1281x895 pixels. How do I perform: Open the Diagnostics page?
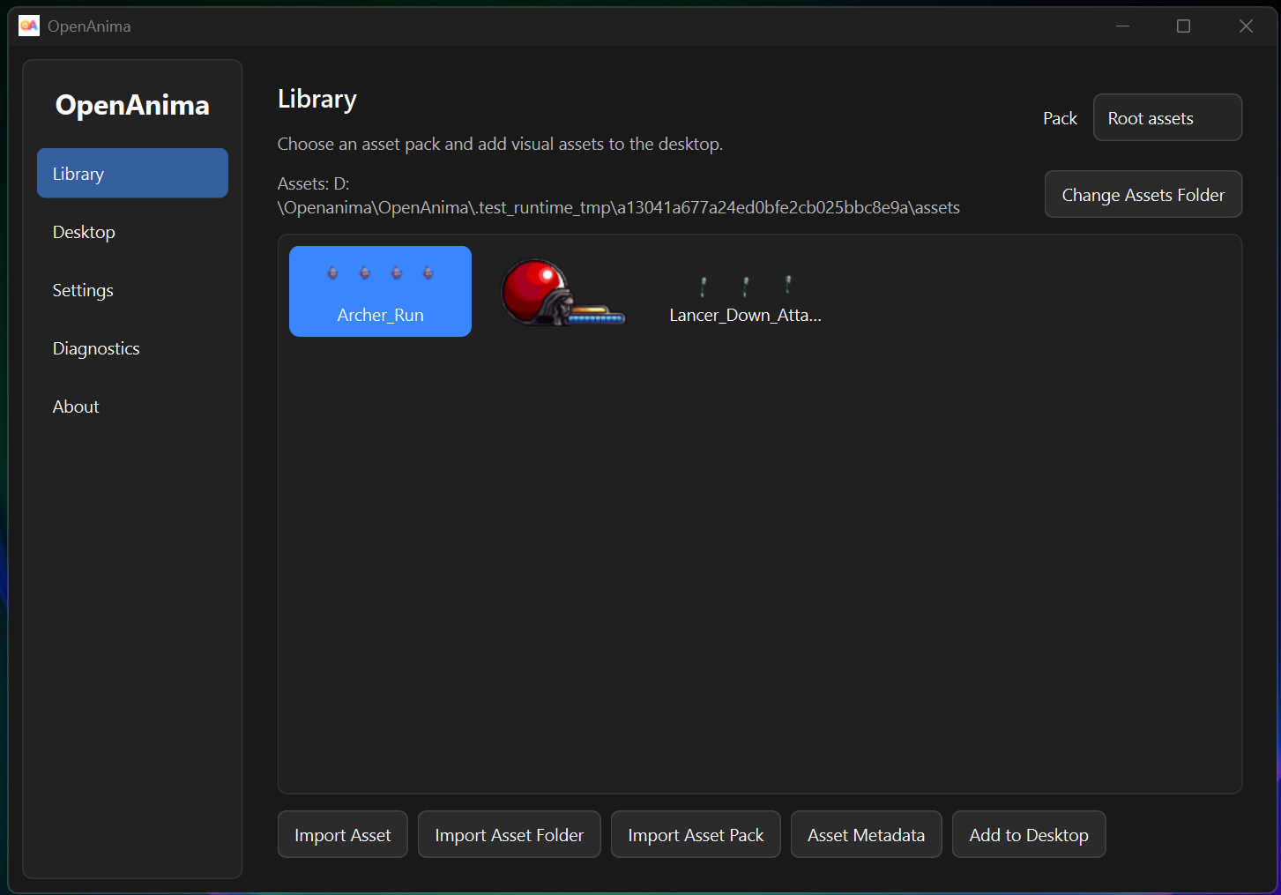coord(132,348)
